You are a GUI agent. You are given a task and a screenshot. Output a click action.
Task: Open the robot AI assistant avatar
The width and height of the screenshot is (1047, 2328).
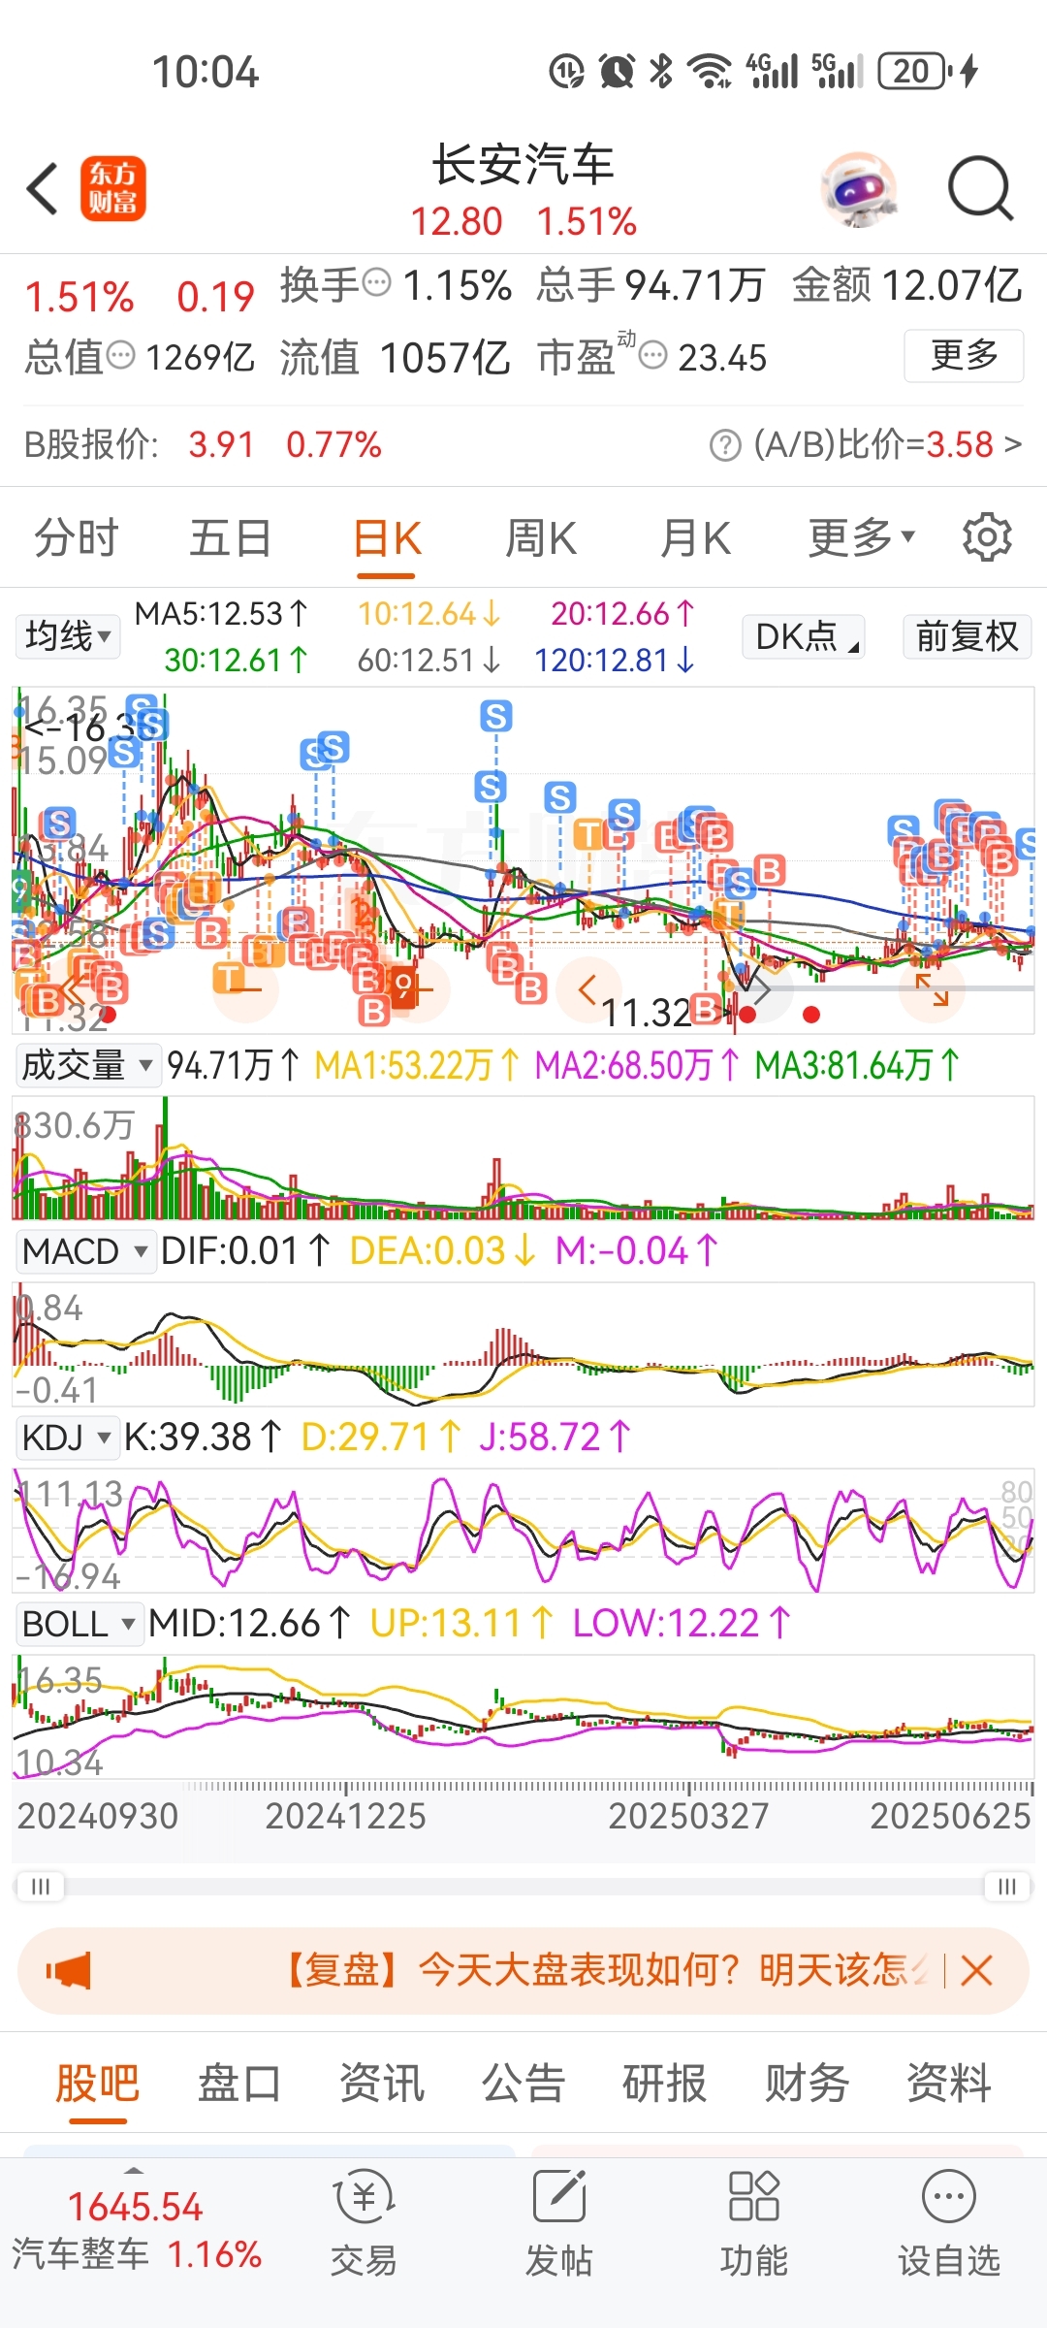tap(858, 189)
